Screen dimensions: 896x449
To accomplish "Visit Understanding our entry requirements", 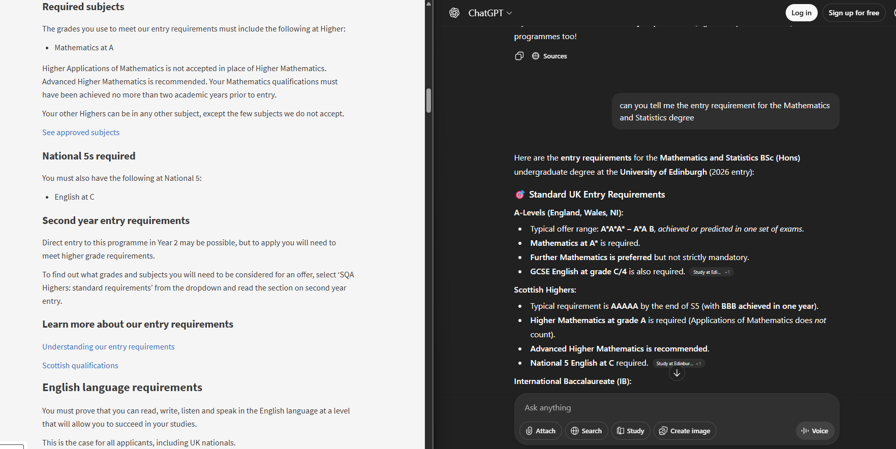I will tap(108, 346).
